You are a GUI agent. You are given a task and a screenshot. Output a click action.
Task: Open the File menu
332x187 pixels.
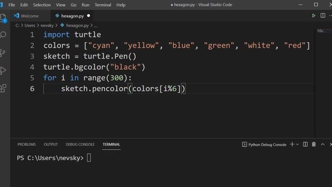11,5
